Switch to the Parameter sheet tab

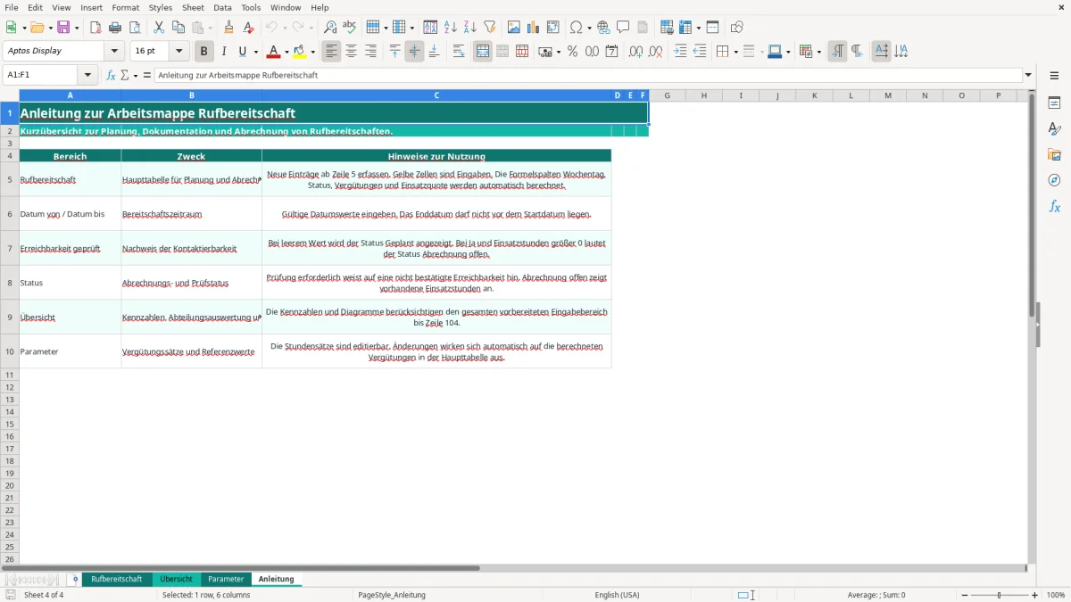226,579
